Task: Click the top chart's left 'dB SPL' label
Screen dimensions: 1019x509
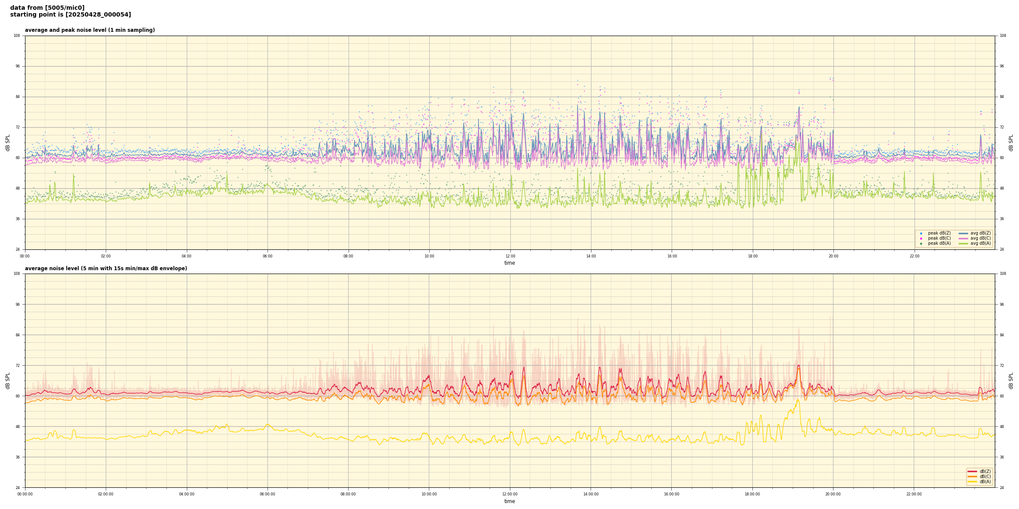Action: [8, 143]
